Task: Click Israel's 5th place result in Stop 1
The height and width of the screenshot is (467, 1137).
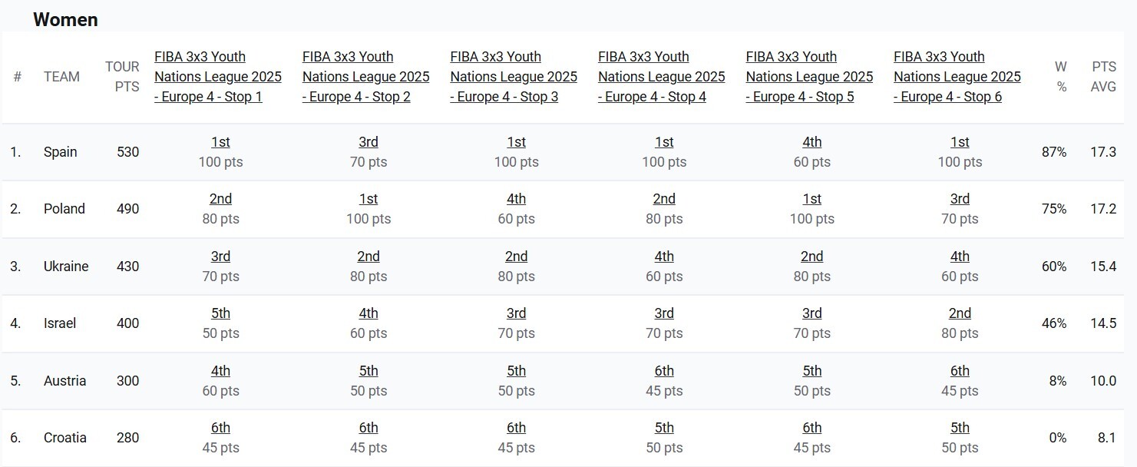Action: (x=220, y=313)
